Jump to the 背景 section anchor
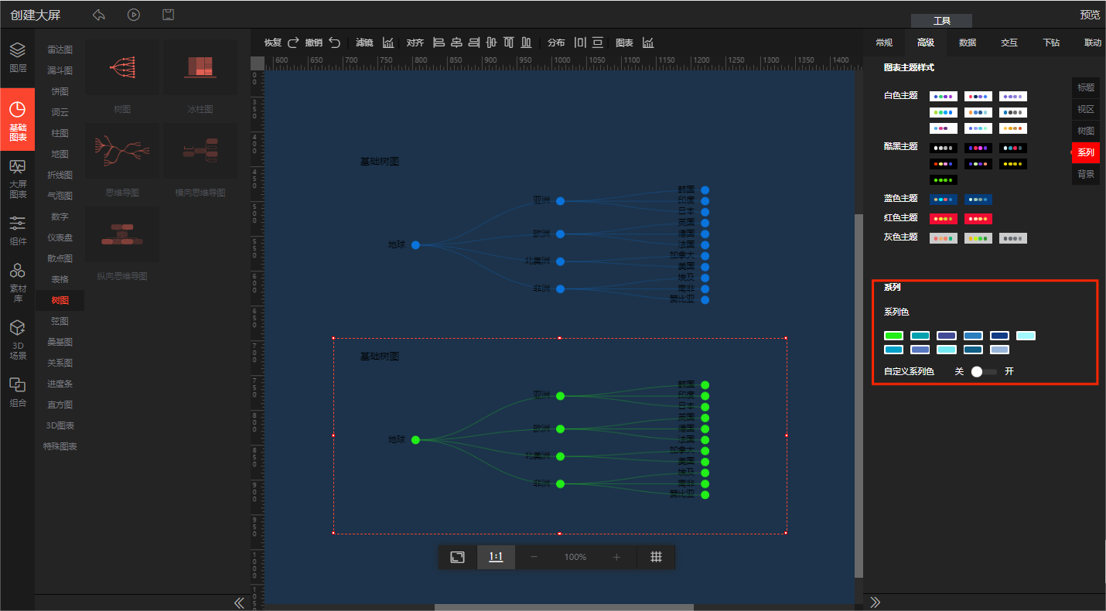 click(1086, 174)
